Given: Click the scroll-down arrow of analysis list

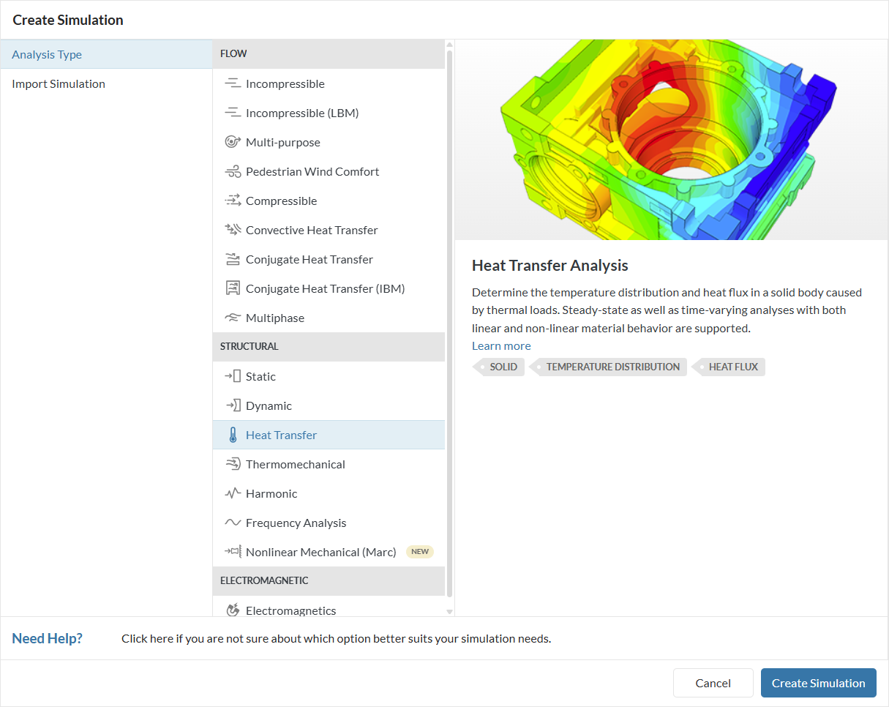Looking at the screenshot, I should 449,611.
